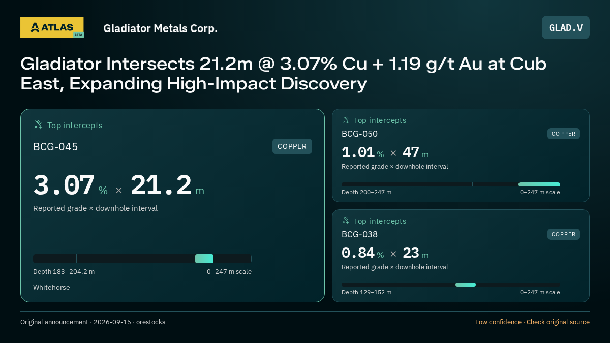Click '0–247 m scale' label in BCG-038 card
Image resolution: width=610 pixels, height=343 pixels.
click(x=540, y=292)
